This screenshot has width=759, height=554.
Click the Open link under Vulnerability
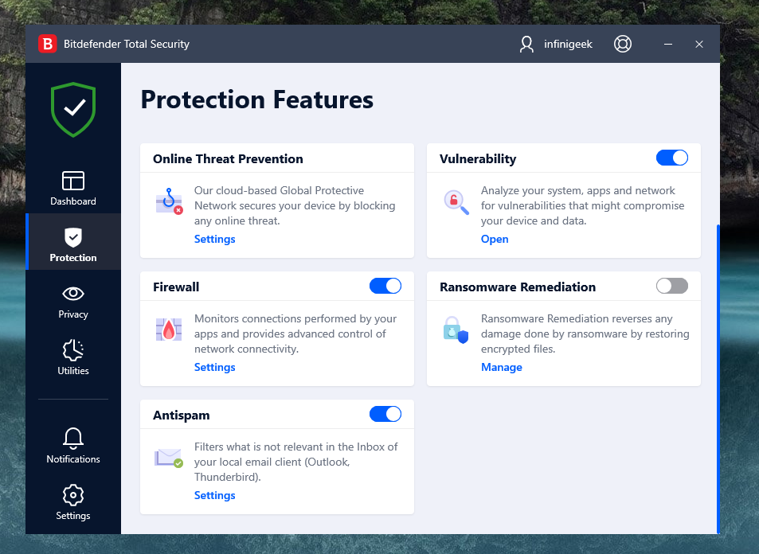[x=495, y=239]
